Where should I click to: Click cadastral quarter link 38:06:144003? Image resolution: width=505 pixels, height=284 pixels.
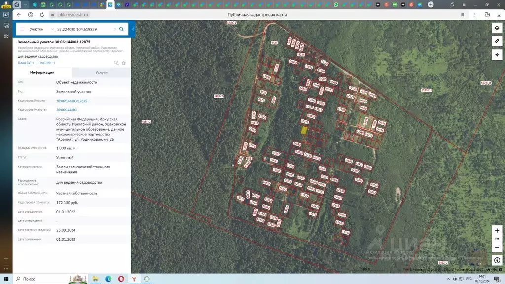pyautogui.click(x=66, y=110)
